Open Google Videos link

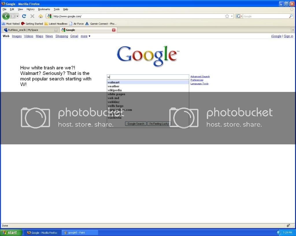[x=29, y=36]
